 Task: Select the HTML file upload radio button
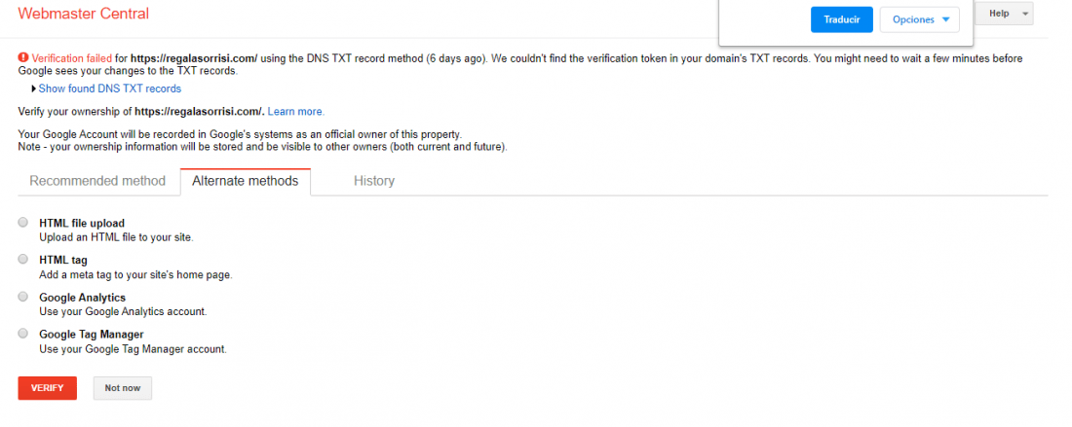coord(23,223)
